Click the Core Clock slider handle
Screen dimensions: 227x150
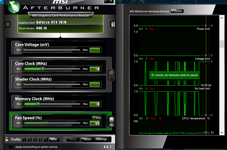tap(43, 69)
